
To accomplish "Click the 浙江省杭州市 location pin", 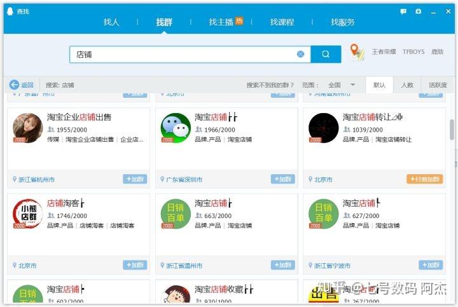I will 15,179.
